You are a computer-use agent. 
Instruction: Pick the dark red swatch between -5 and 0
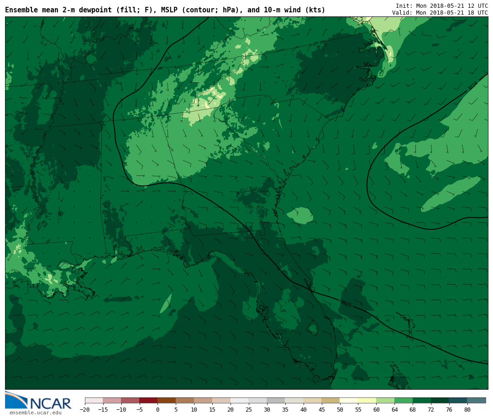(x=148, y=400)
